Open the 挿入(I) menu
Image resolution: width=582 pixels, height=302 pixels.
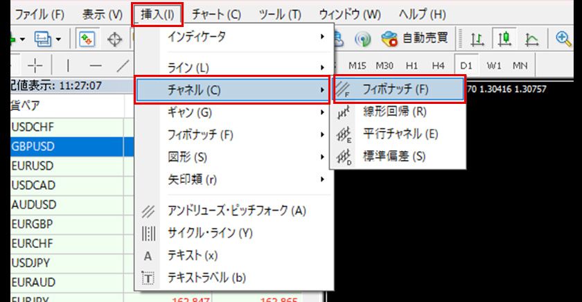click(x=157, y=15)
